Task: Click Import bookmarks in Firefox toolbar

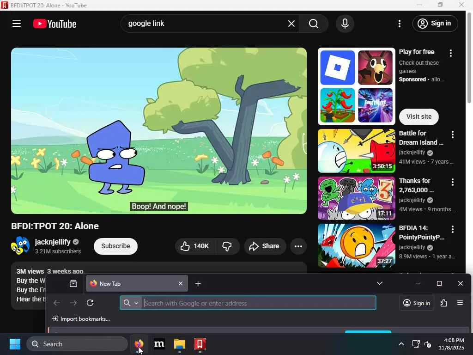Action: click(81, 319)
